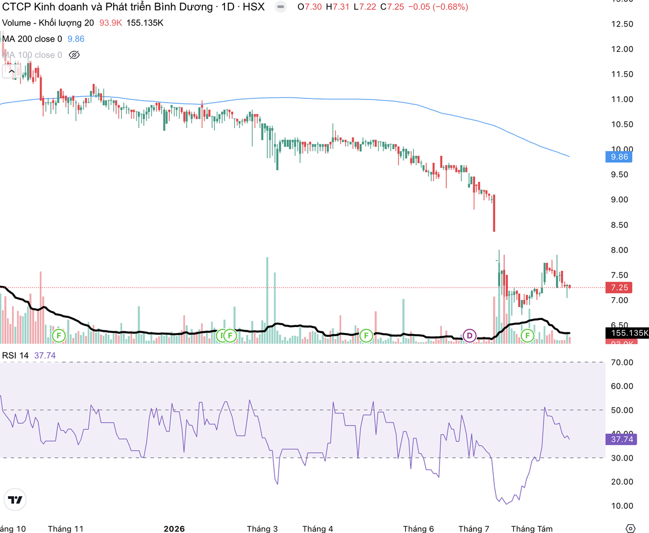Click the F marker between Tháng 4 and Tháng 6

pos(366,336)
